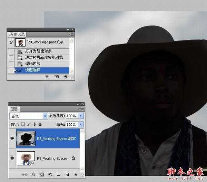Image resolution: width=207 pixels, height=182 pixels.
Task: Collapse the History panel with the double-arrow icon
Action: point(68,30)
